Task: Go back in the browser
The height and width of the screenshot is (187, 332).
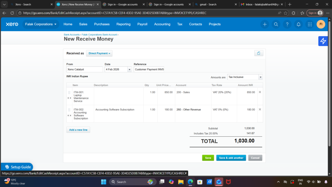Action: tap(5, 13)
